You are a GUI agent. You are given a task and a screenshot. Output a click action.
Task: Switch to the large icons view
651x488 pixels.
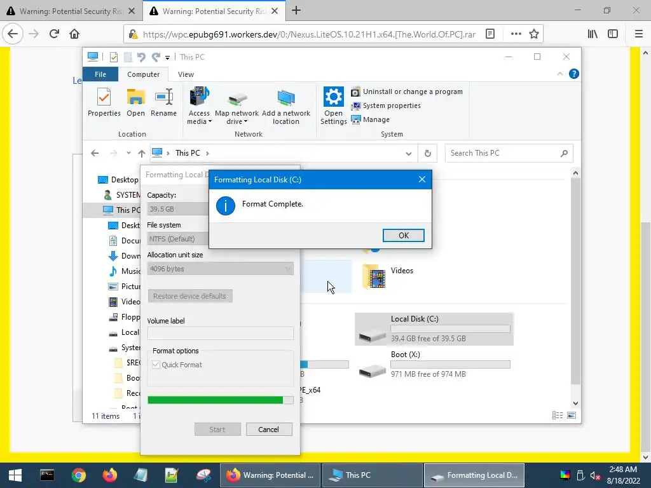coord(572,416)
